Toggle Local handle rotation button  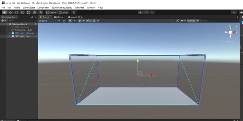click(x=63, y=13)
